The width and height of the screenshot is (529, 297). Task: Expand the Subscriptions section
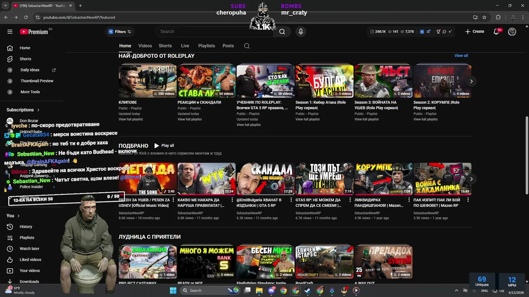(23, 110)
